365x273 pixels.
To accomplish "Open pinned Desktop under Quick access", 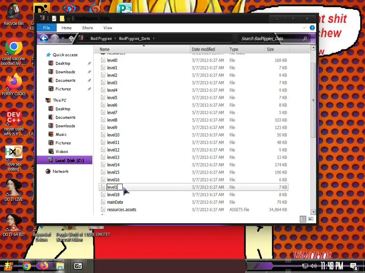I will (63, 63).
